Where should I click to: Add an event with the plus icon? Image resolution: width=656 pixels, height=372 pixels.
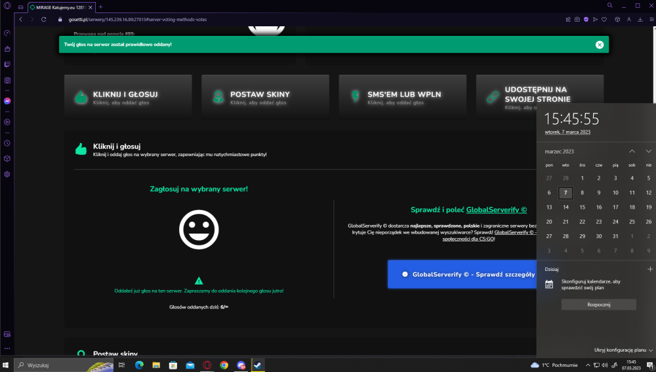(x=649, y=269)
